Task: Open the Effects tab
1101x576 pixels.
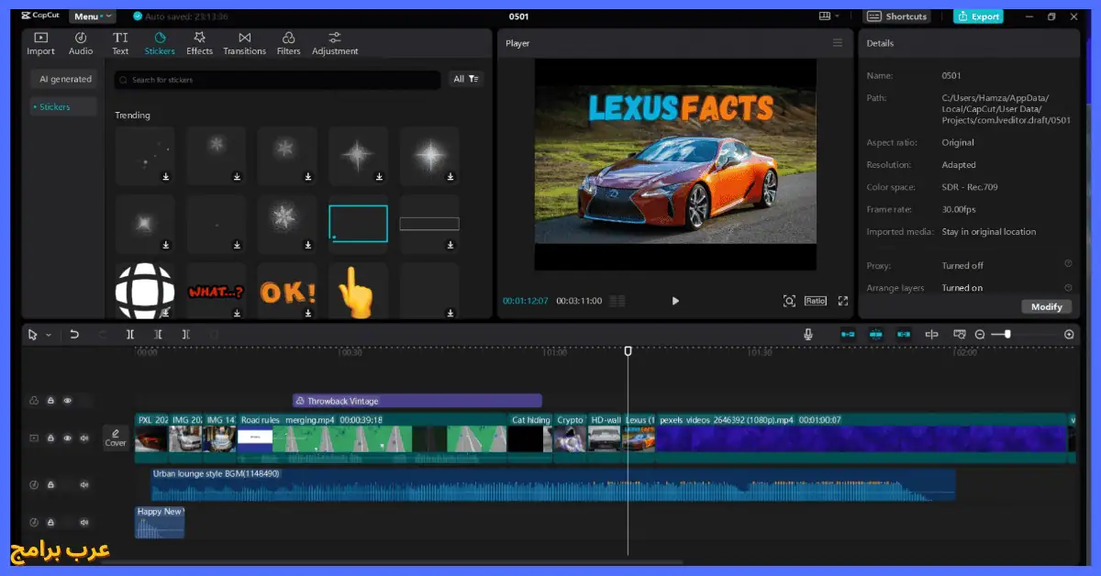Action: 199,43
